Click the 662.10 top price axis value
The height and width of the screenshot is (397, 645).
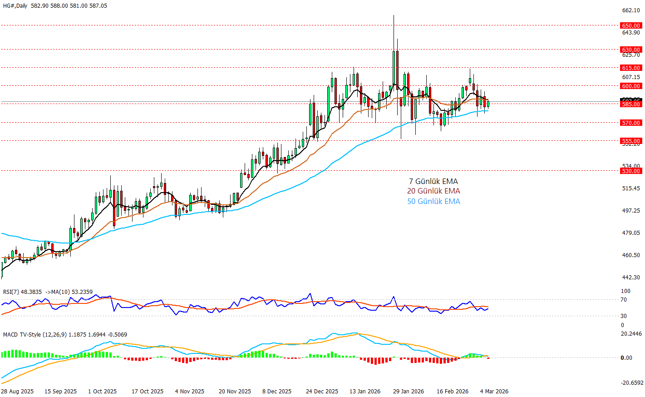[x=631, y=10]
